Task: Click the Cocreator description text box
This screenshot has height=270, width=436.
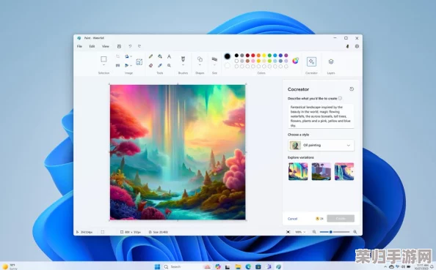Action: [321, 116]
